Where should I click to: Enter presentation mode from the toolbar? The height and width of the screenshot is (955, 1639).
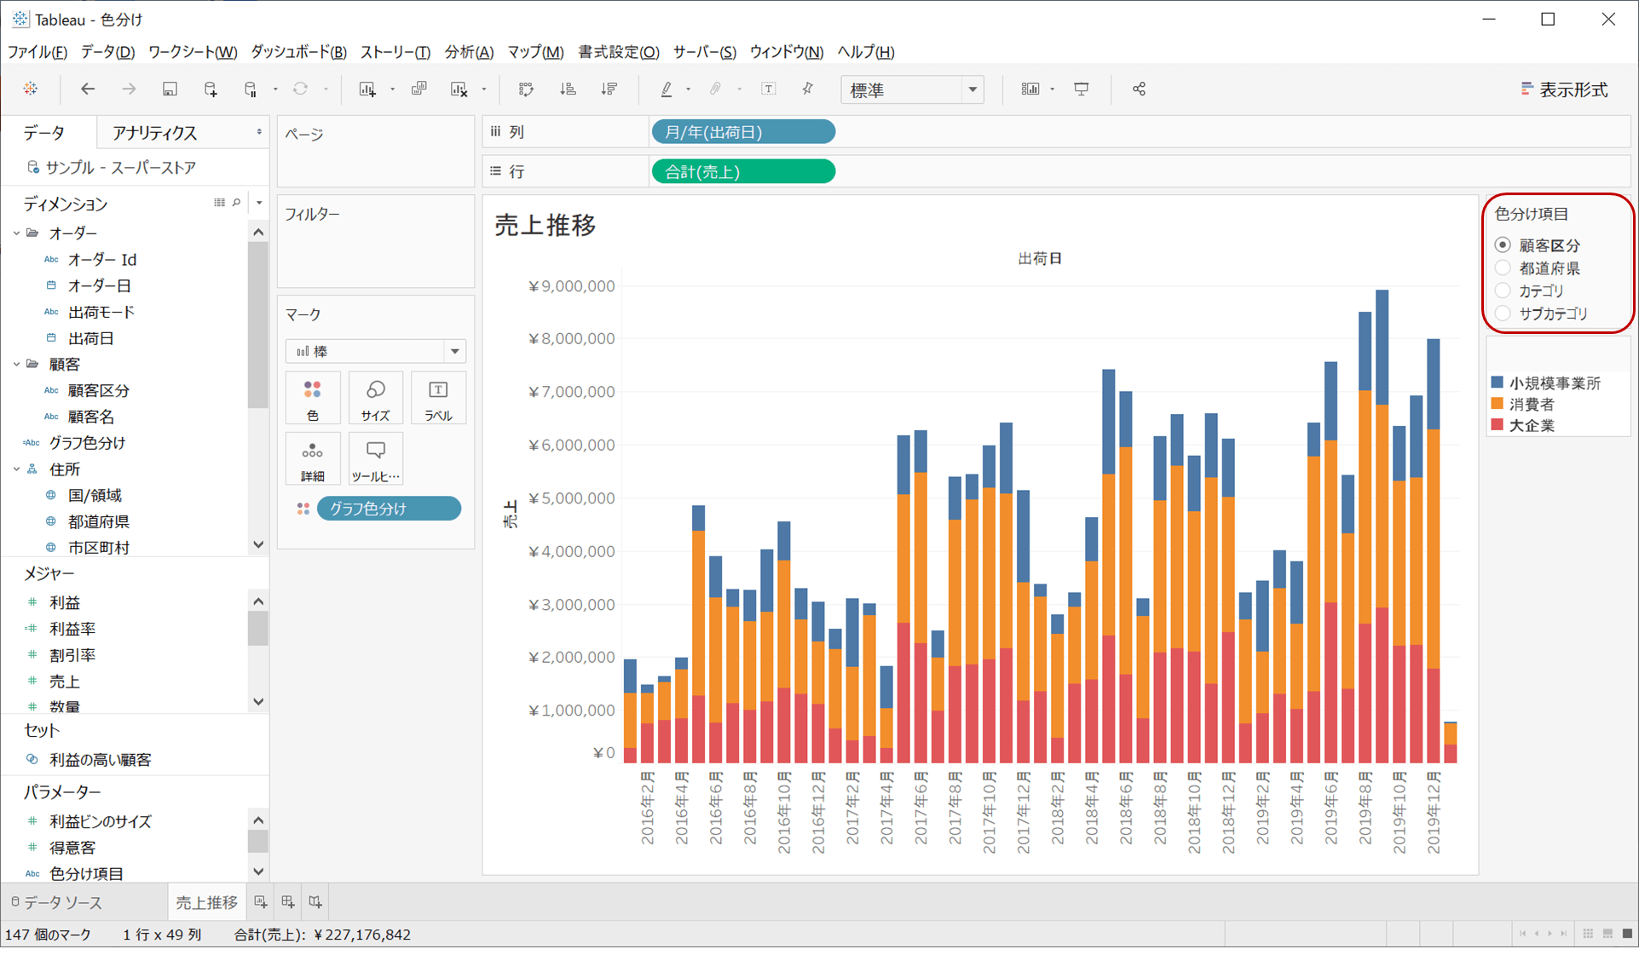[x=1081, y=89]
